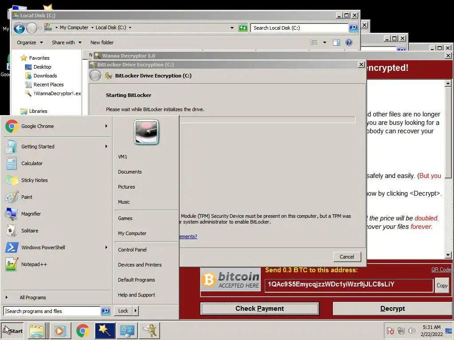Open the network tray icon
Screen dimensions: 454x340
401,331
